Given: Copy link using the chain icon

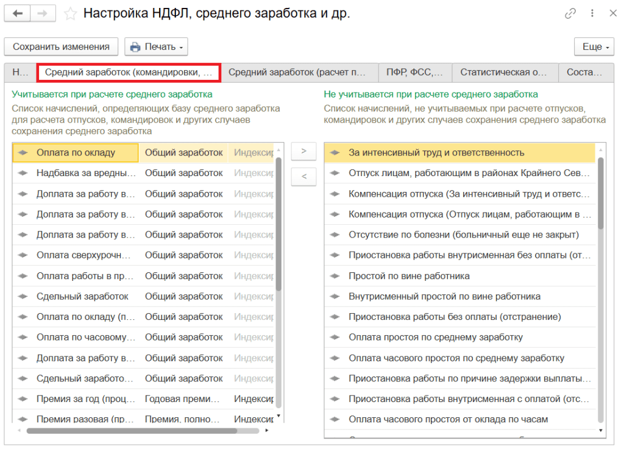Looking at the screenshot, I should (570, 13).
